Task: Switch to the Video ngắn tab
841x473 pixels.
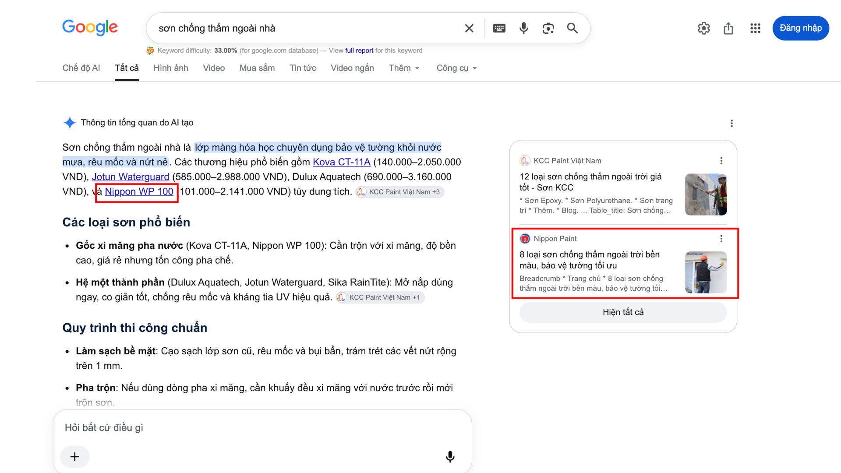Action: (352, 68)
